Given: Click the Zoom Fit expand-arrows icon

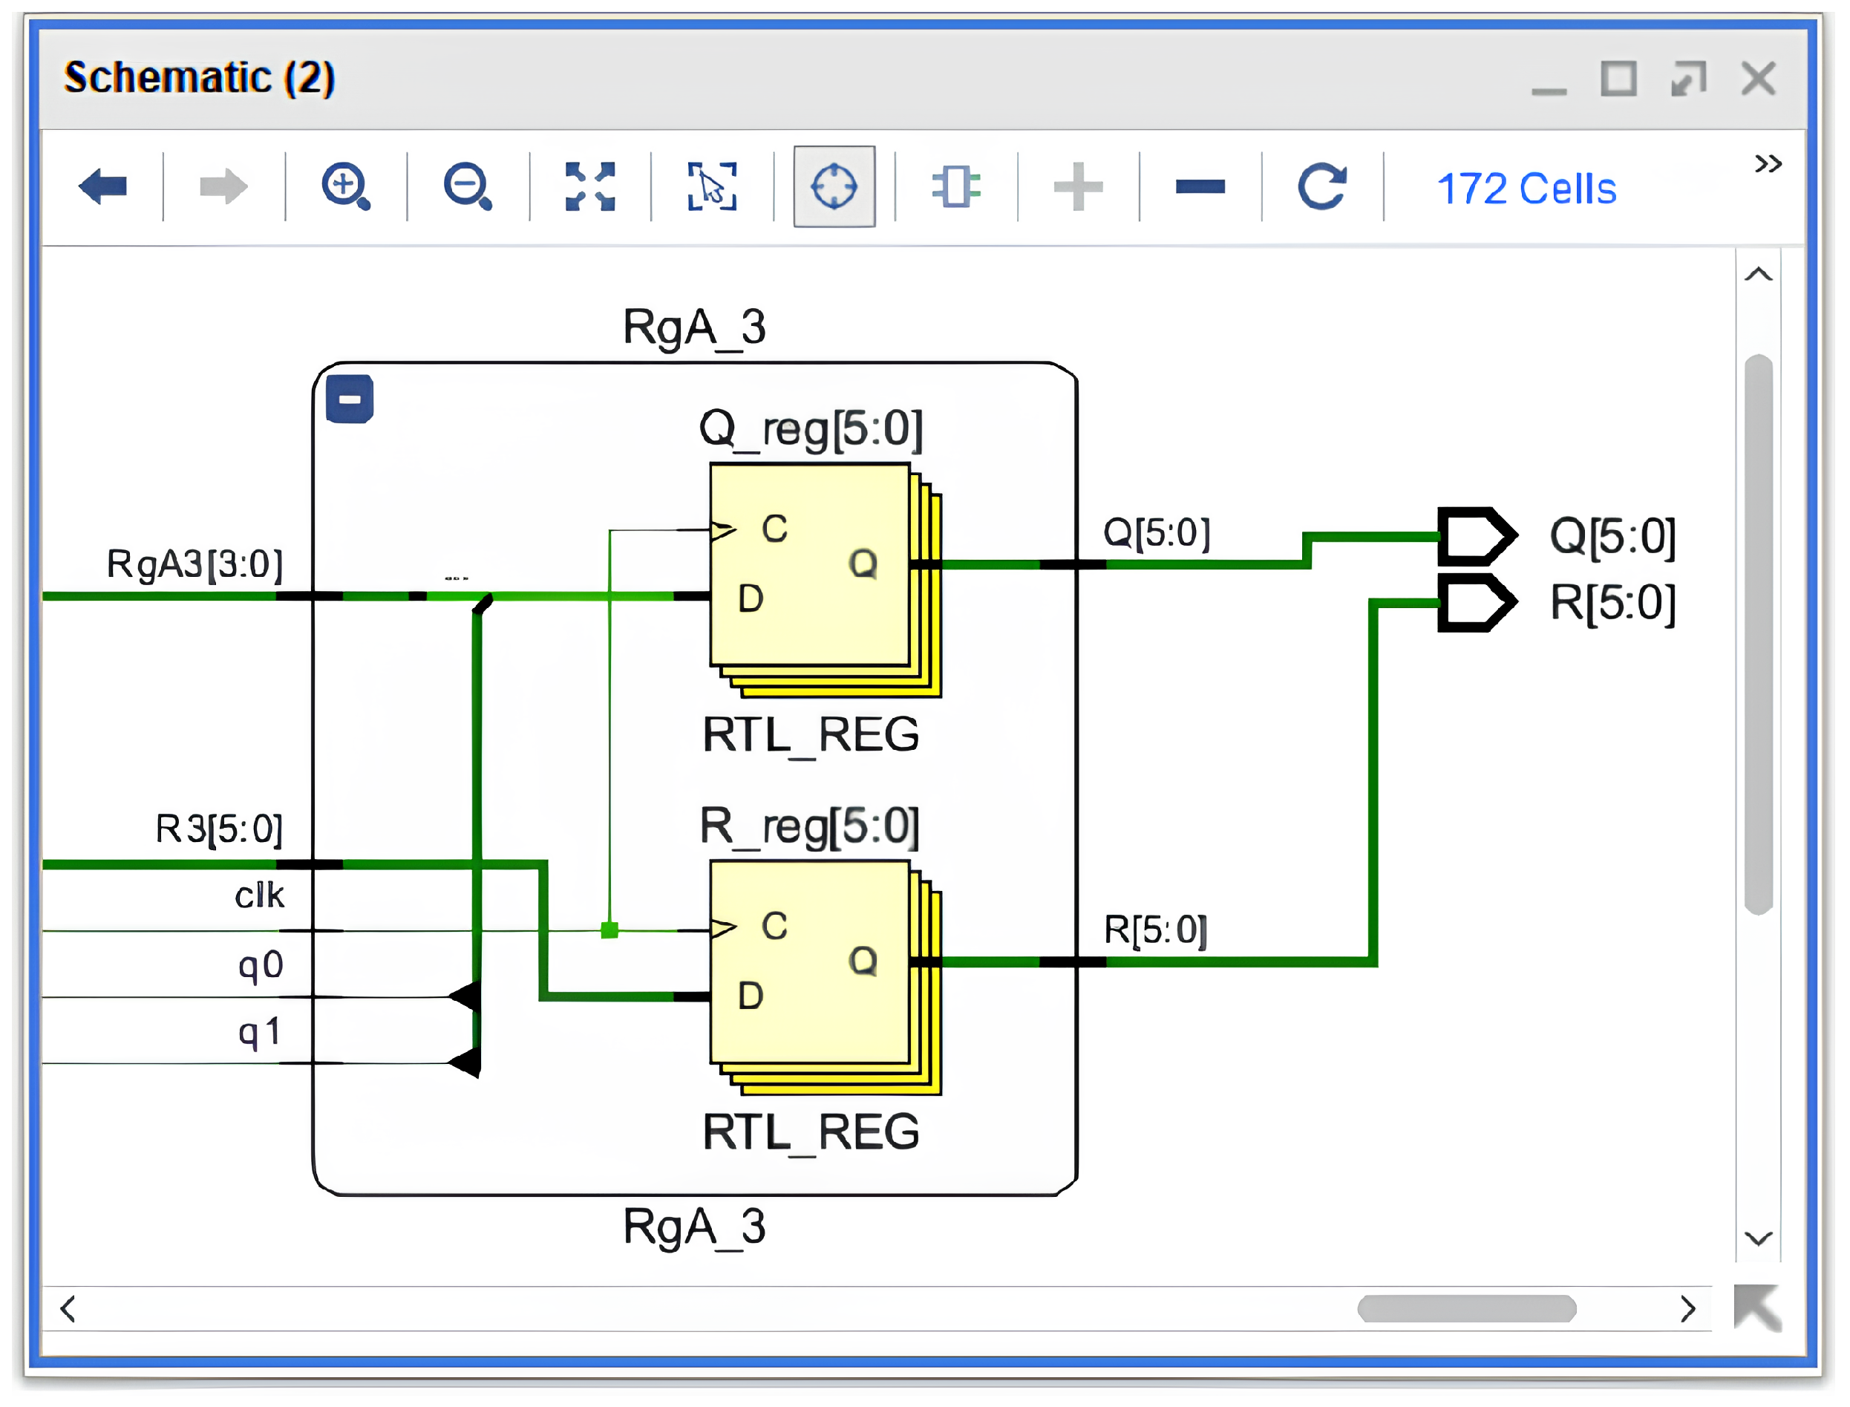Looking at the screenshot, I should (x=589, y=186).
